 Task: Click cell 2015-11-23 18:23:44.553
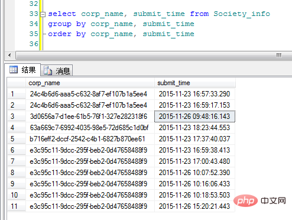[x=195, y=128]
